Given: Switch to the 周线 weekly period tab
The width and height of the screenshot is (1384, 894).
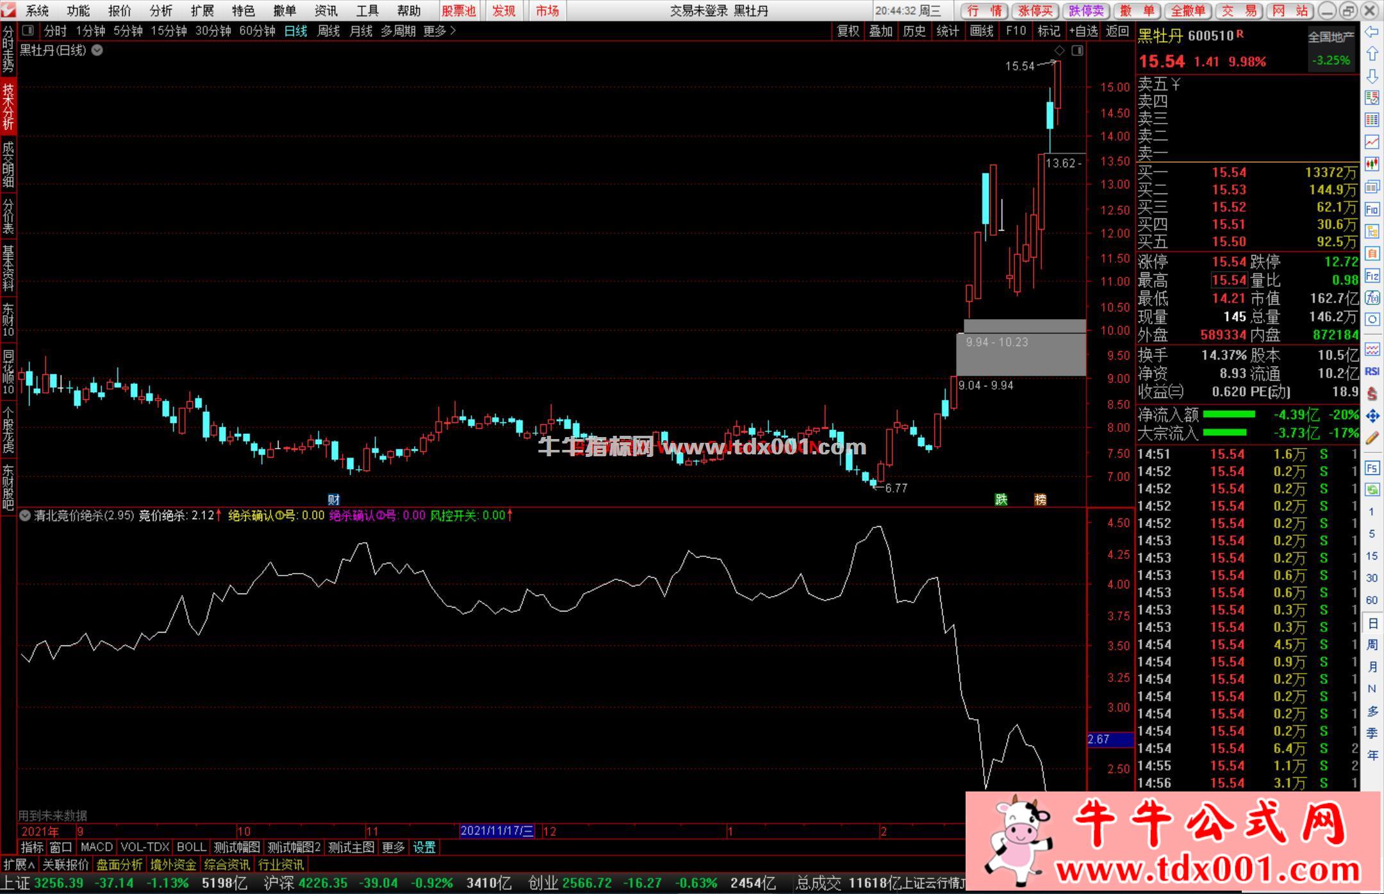Looking at the screenshot, I should tap(328, 31).
